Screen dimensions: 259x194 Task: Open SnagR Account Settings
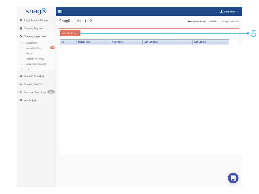click(36, 20)
